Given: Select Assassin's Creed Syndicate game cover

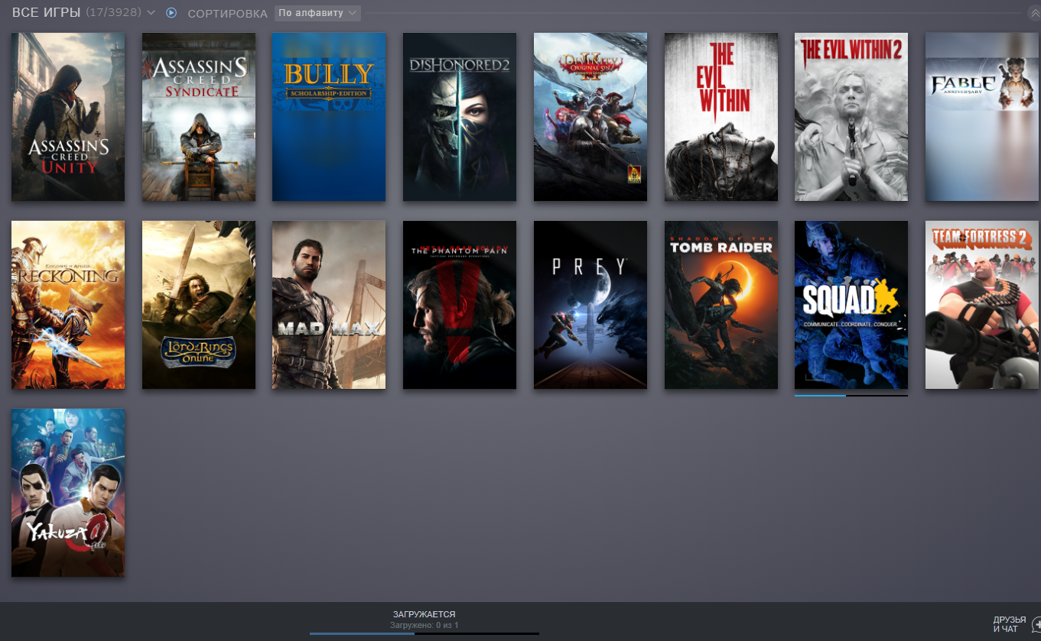Looking at the screenshot, I should (x=199, y=117).
